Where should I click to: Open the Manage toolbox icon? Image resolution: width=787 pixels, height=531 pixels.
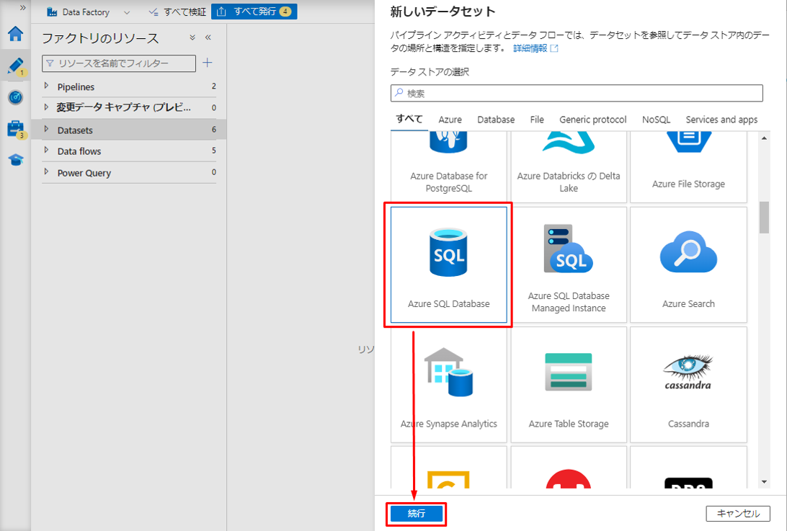15,129
